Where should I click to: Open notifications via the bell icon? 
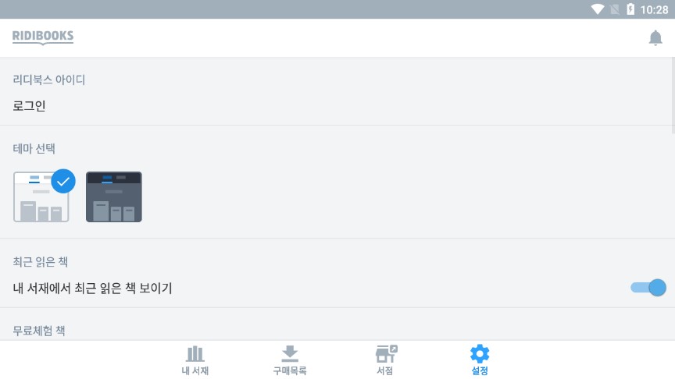click(x=655, y=37)
